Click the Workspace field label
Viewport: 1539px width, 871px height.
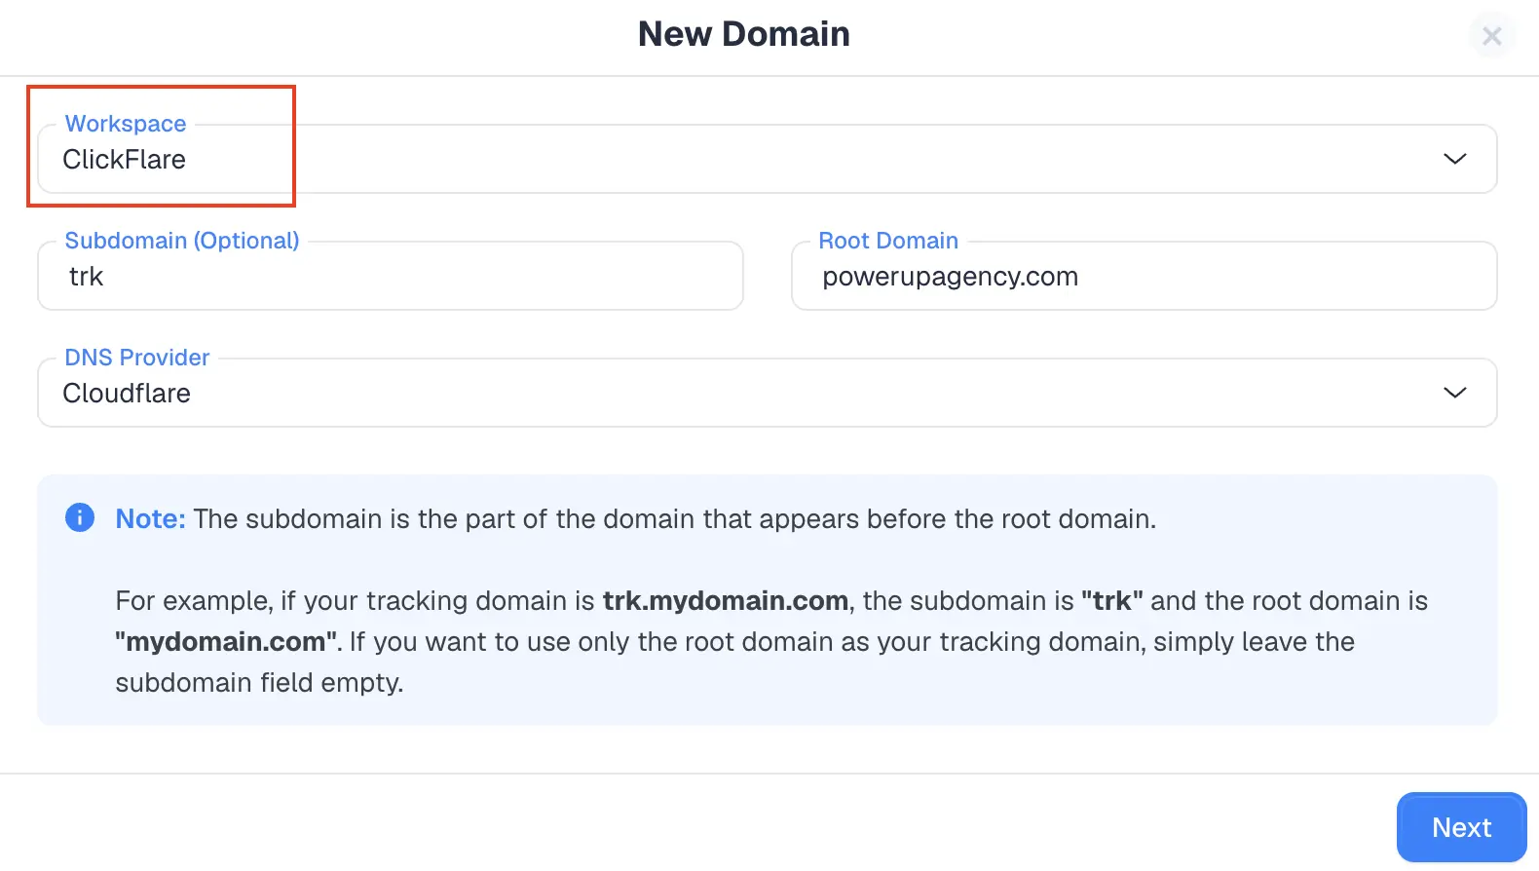126,124
